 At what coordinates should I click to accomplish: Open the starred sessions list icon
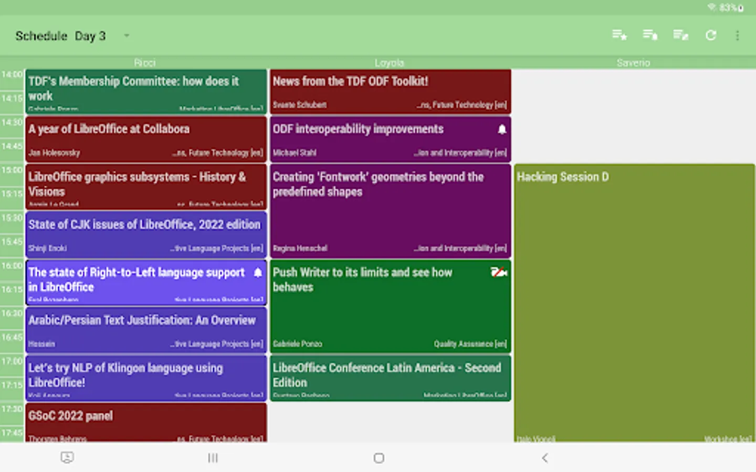coord(619,35)
